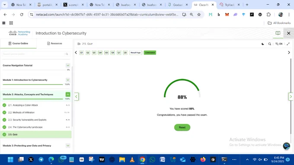Close the course with header X icon
The width and height of the screenshot is (294, 165).
point(288,33)
